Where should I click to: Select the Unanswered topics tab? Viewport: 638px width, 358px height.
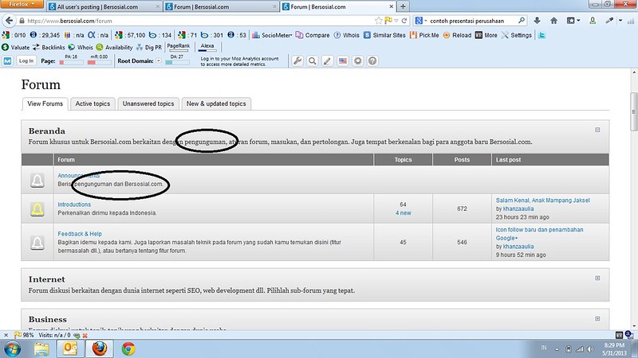tap(148, 103)
